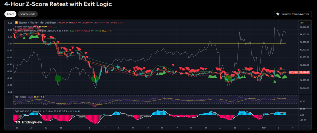The height and width of the screenshot is (133, 317).
Task: Click the Bitcoin / Tether · 4h · Coinbase symbol title
Action: 37,23
